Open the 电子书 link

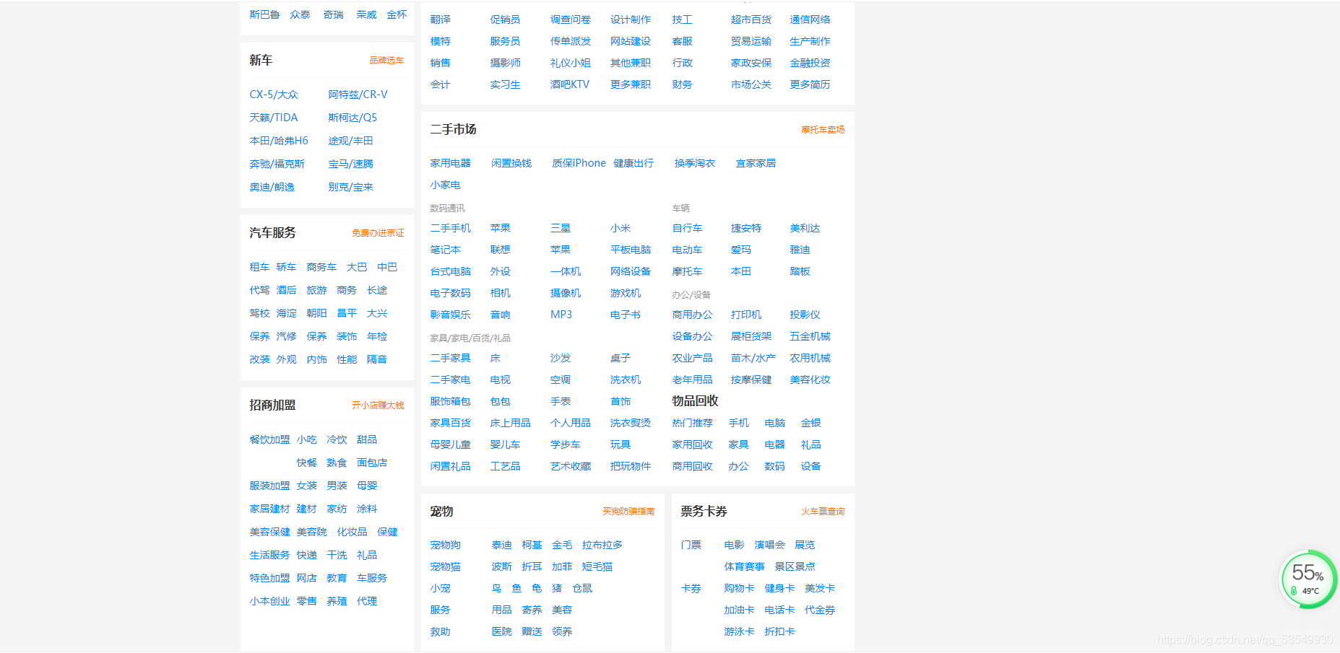coord(626,315)
